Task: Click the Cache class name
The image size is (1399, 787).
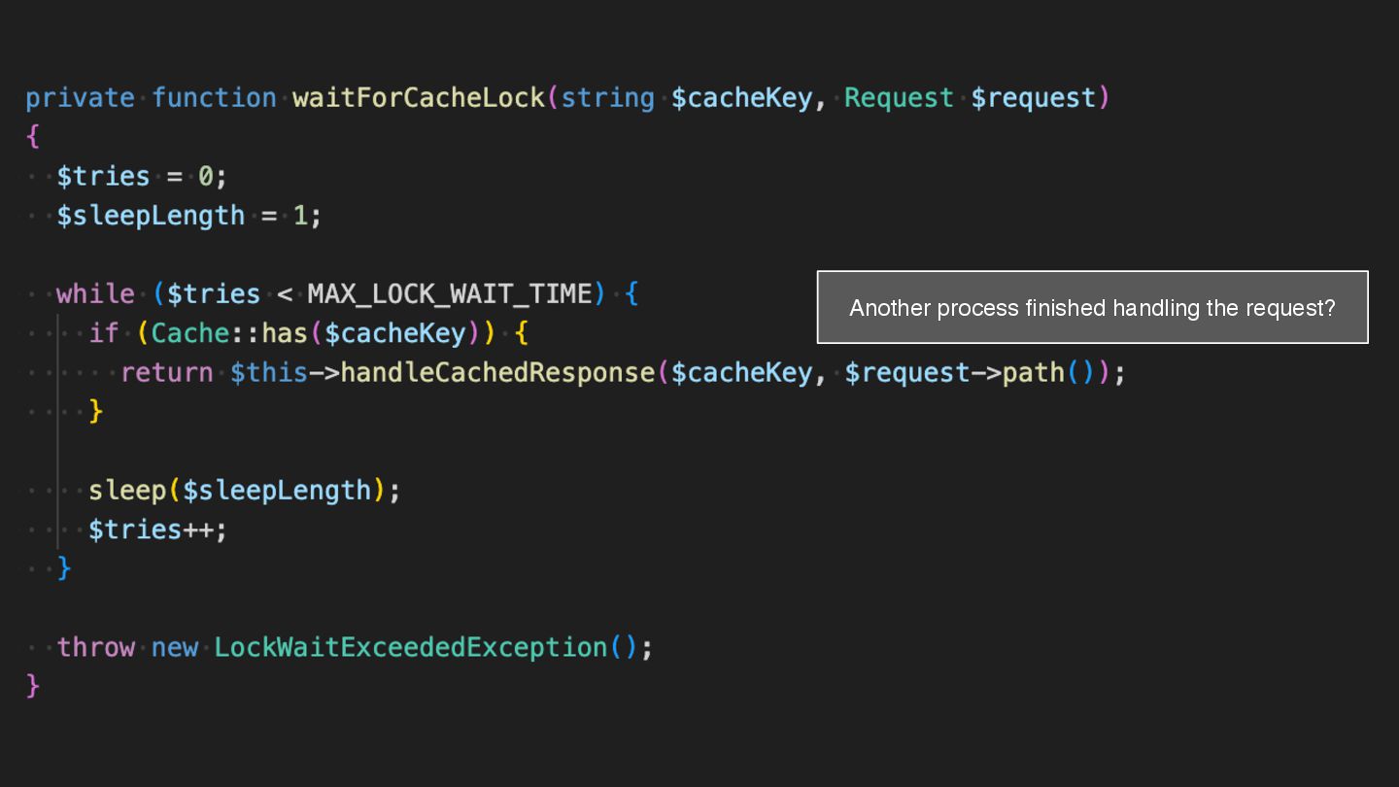Action: tap(189, 333)
